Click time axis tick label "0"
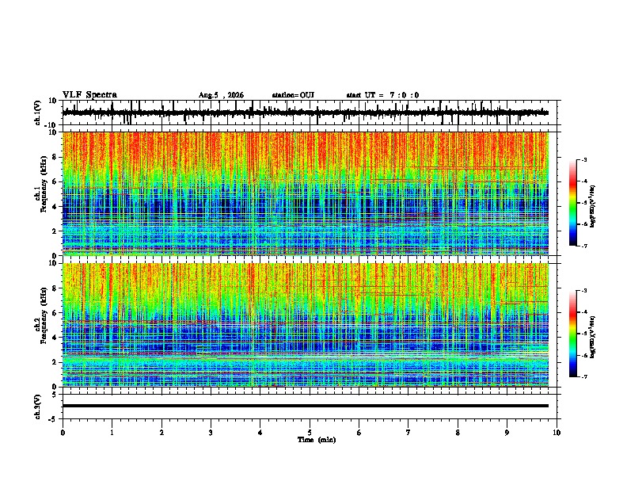This screenshot has height=485, width=627. point(63,433)
